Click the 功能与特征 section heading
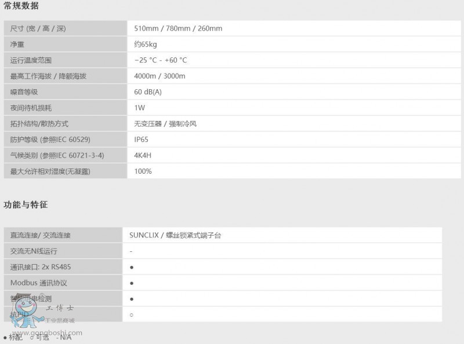Viewport: 464px width, 344px height. pyautogui.click(x=26, y=204)
